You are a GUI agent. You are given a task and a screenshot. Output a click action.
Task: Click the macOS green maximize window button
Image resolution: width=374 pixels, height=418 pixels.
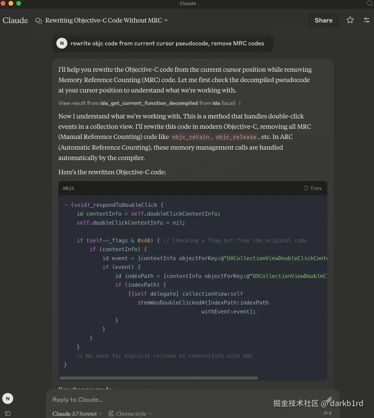[x=19, y=3]
